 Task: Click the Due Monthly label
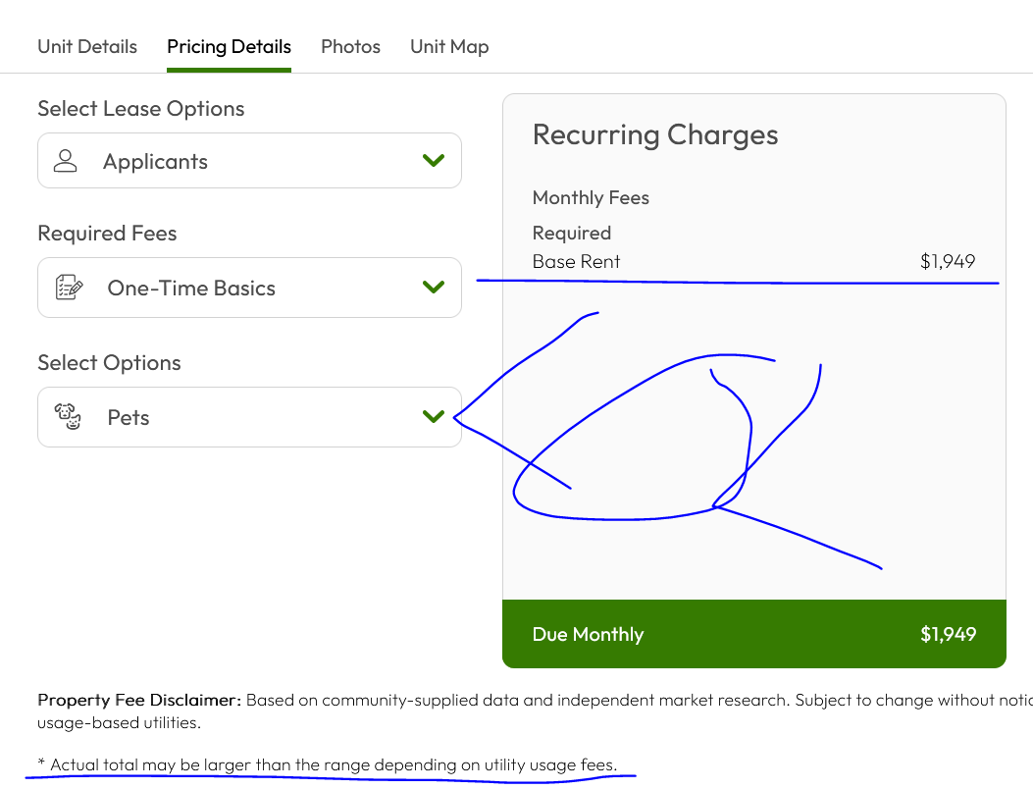tap(588, 634)
